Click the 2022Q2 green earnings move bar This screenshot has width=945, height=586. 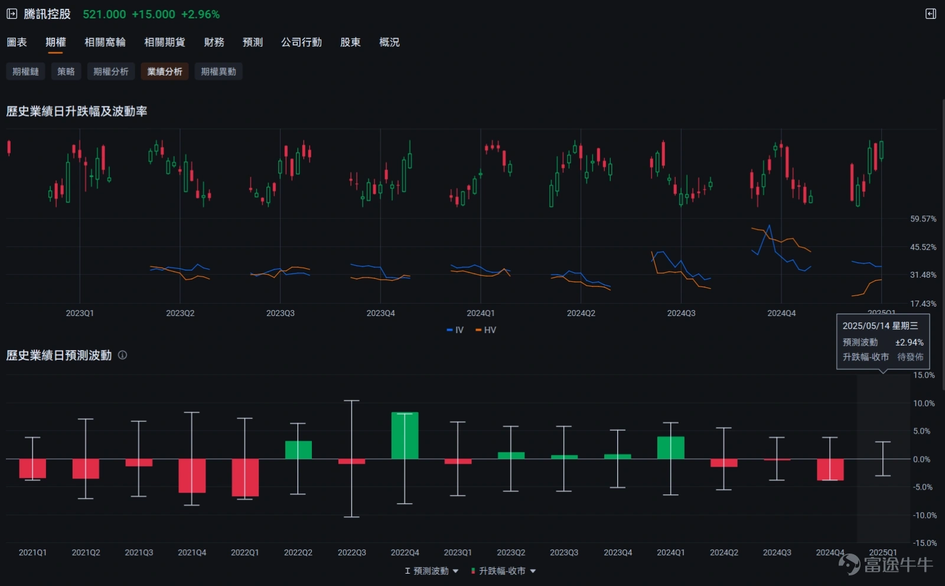tap(298, 450)
